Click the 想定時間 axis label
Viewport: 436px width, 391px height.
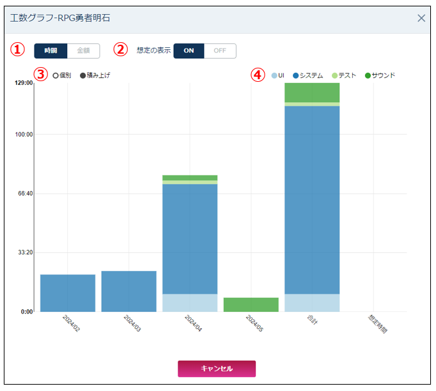pyautogui.click(x=378, y=324)
